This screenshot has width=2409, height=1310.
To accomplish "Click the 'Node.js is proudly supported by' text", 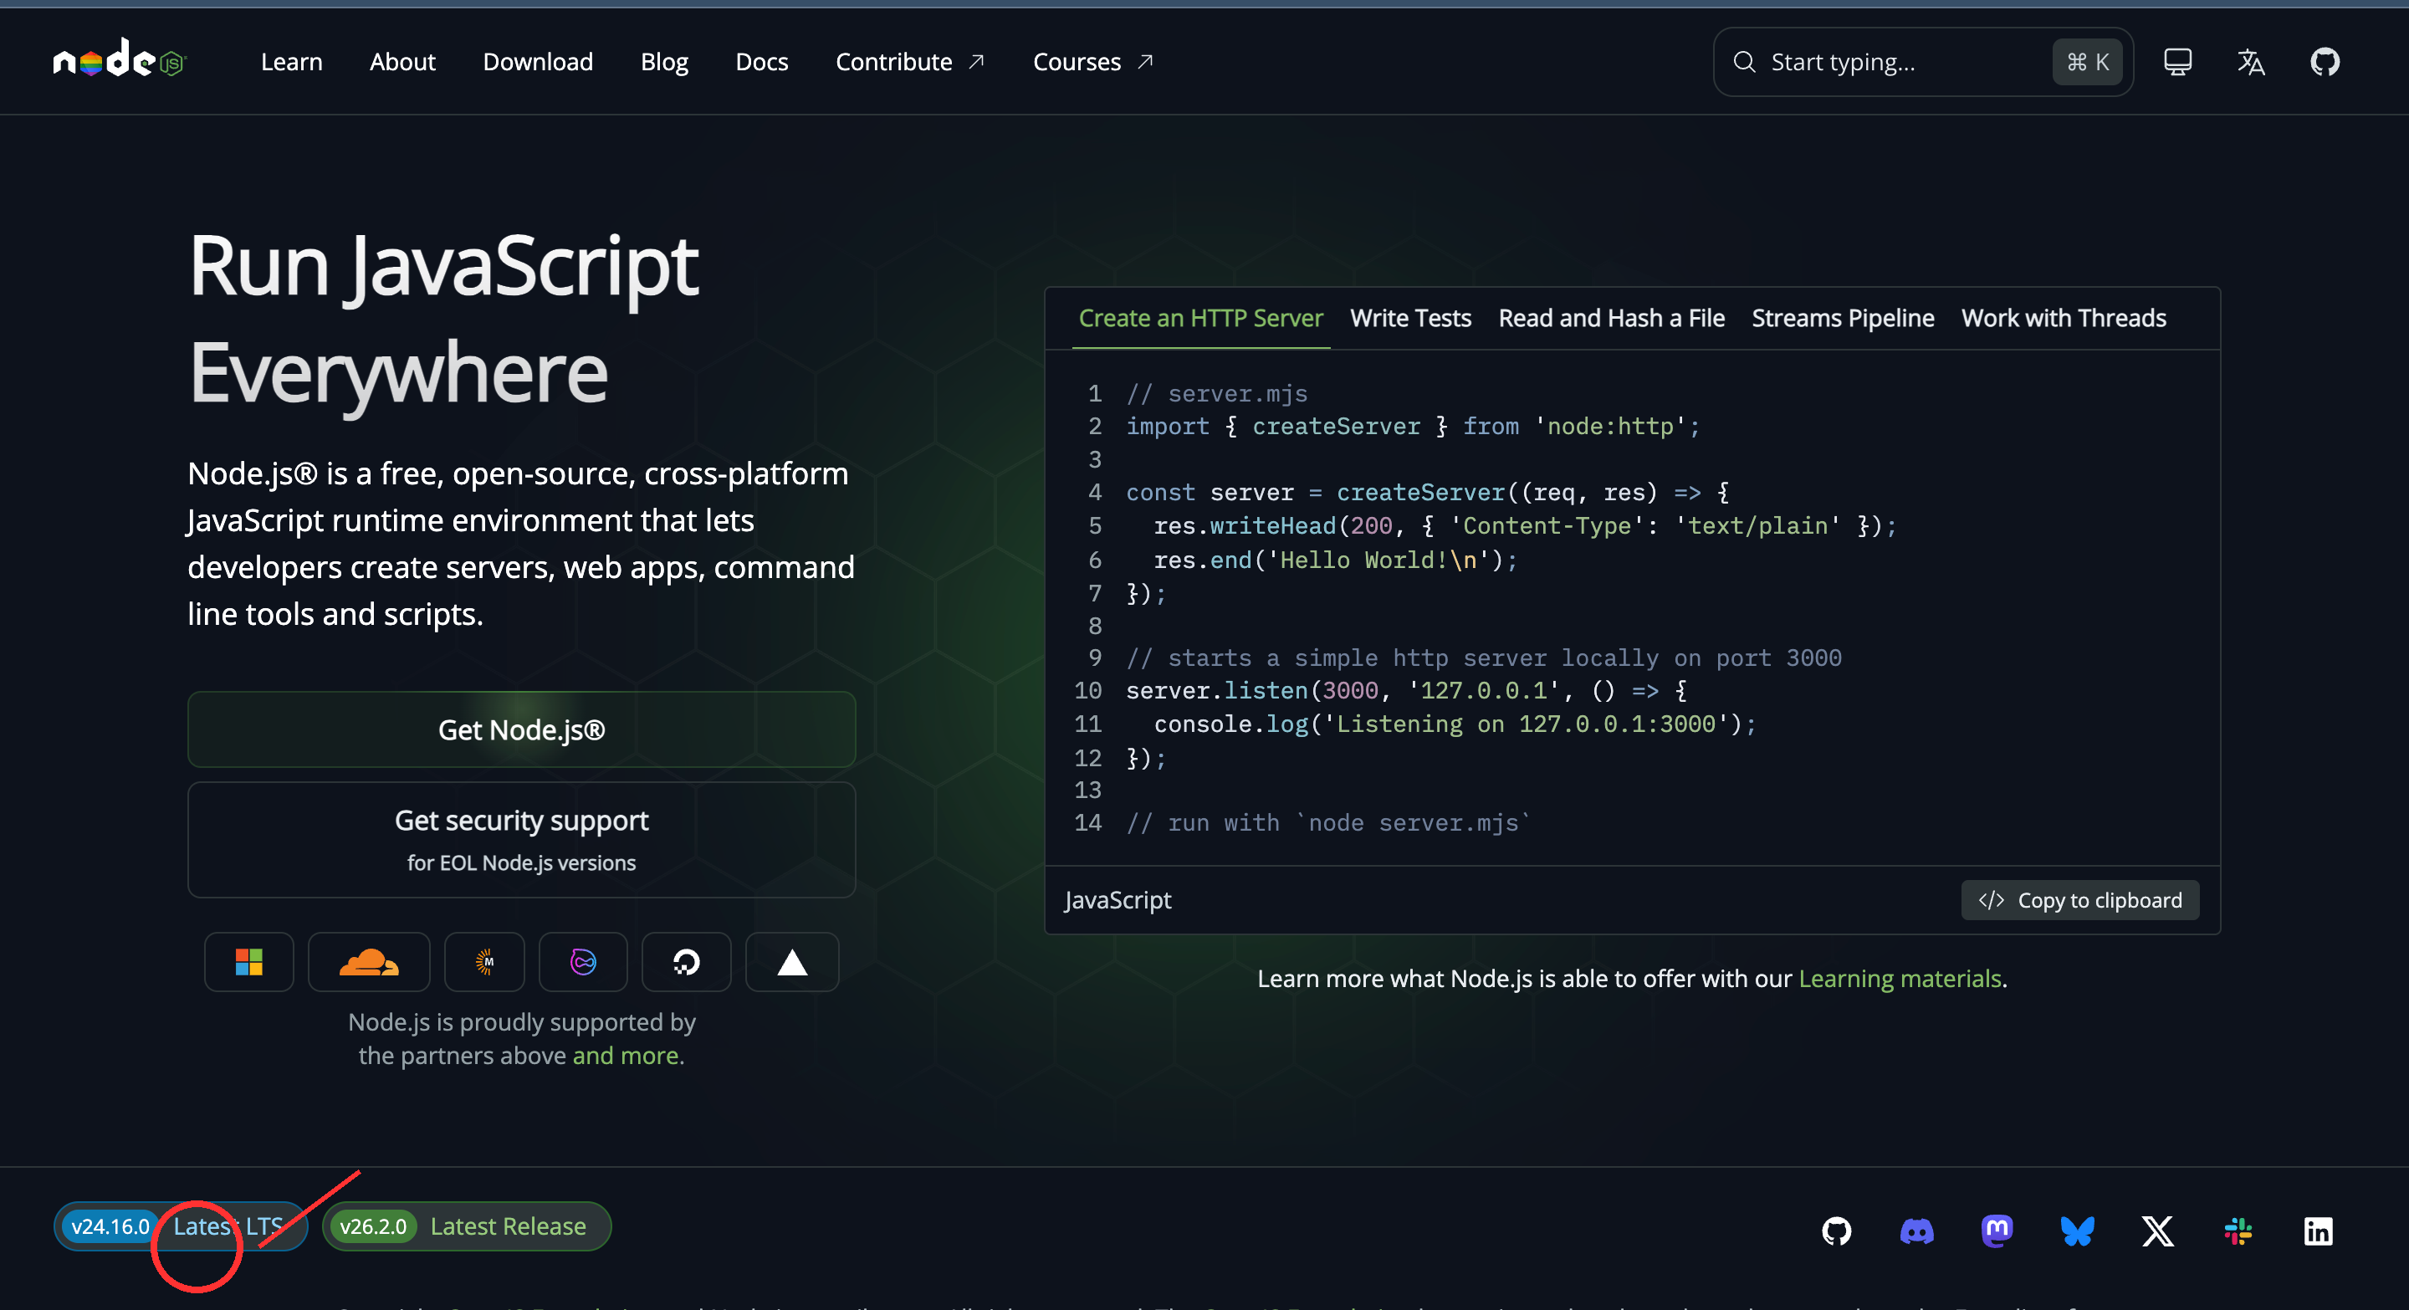I will coord(522,1021).
